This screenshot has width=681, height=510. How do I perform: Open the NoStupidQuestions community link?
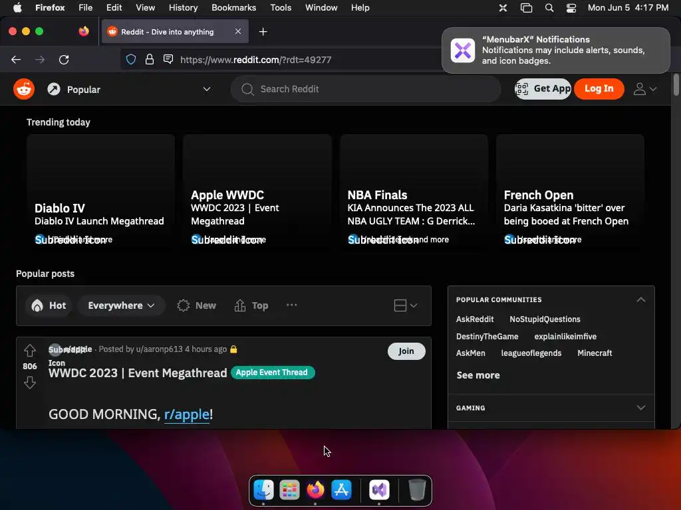pyautogui.click(x=545, y=319)
